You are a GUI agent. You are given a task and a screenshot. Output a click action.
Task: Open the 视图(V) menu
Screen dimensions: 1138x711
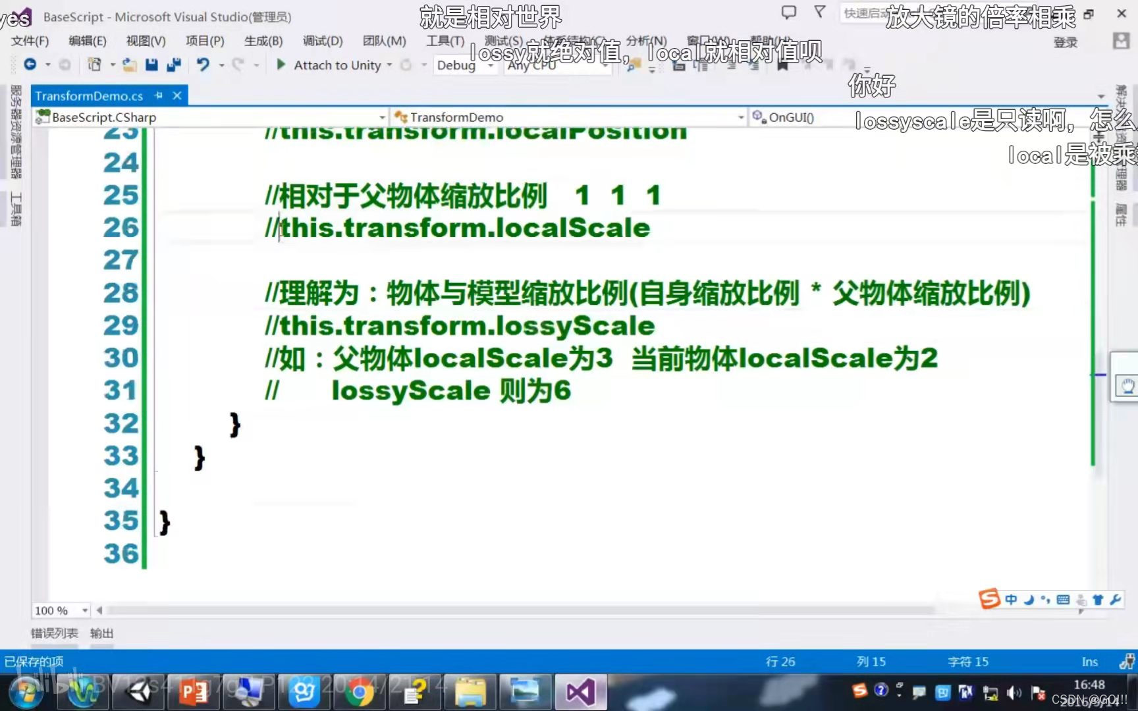(x=146, y=41)
